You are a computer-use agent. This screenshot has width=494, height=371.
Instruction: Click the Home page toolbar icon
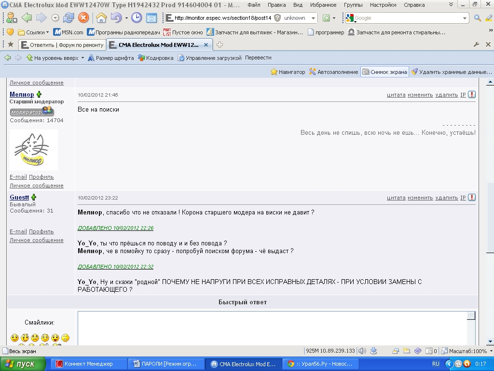pos(101,18)
